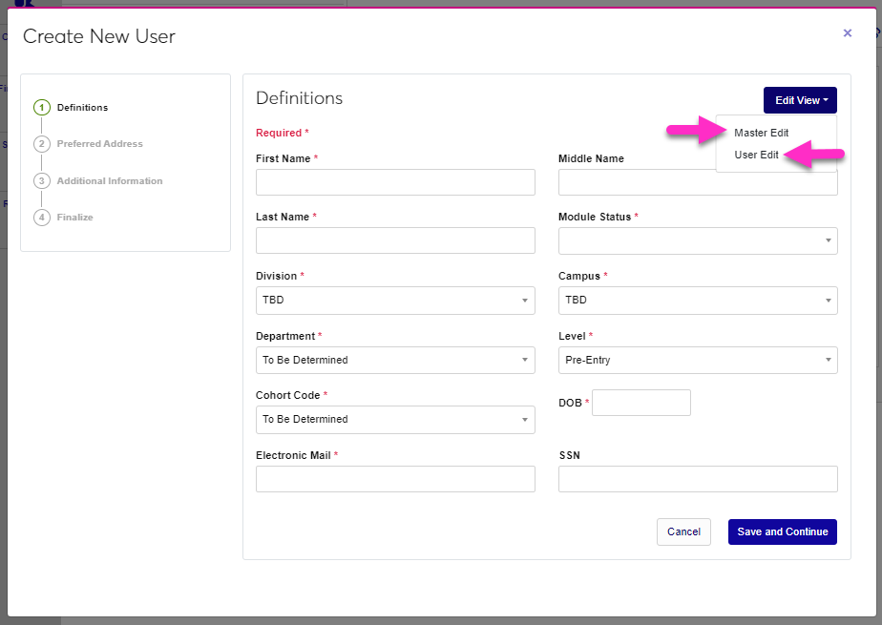Expand the Department dropdown
Image resolution: width=882 pixels, height=625 pixels.
(395, 361)
